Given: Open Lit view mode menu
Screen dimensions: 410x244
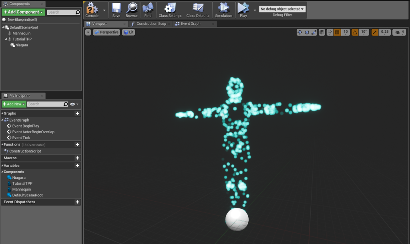Looking at the screenshot, I should (129, 32).
